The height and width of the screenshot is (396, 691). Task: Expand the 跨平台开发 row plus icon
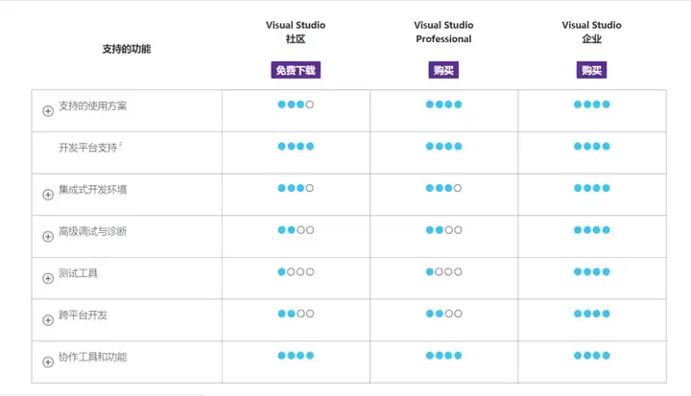(x=48, y=320)
